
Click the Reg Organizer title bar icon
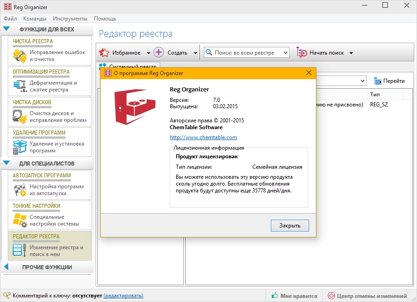pos(8,6)
